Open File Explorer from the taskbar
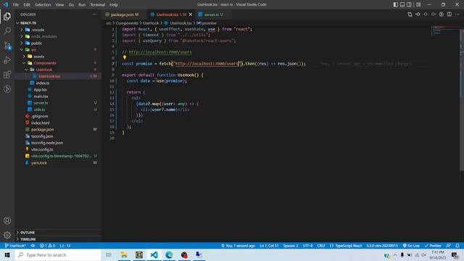 pos(124,254)
